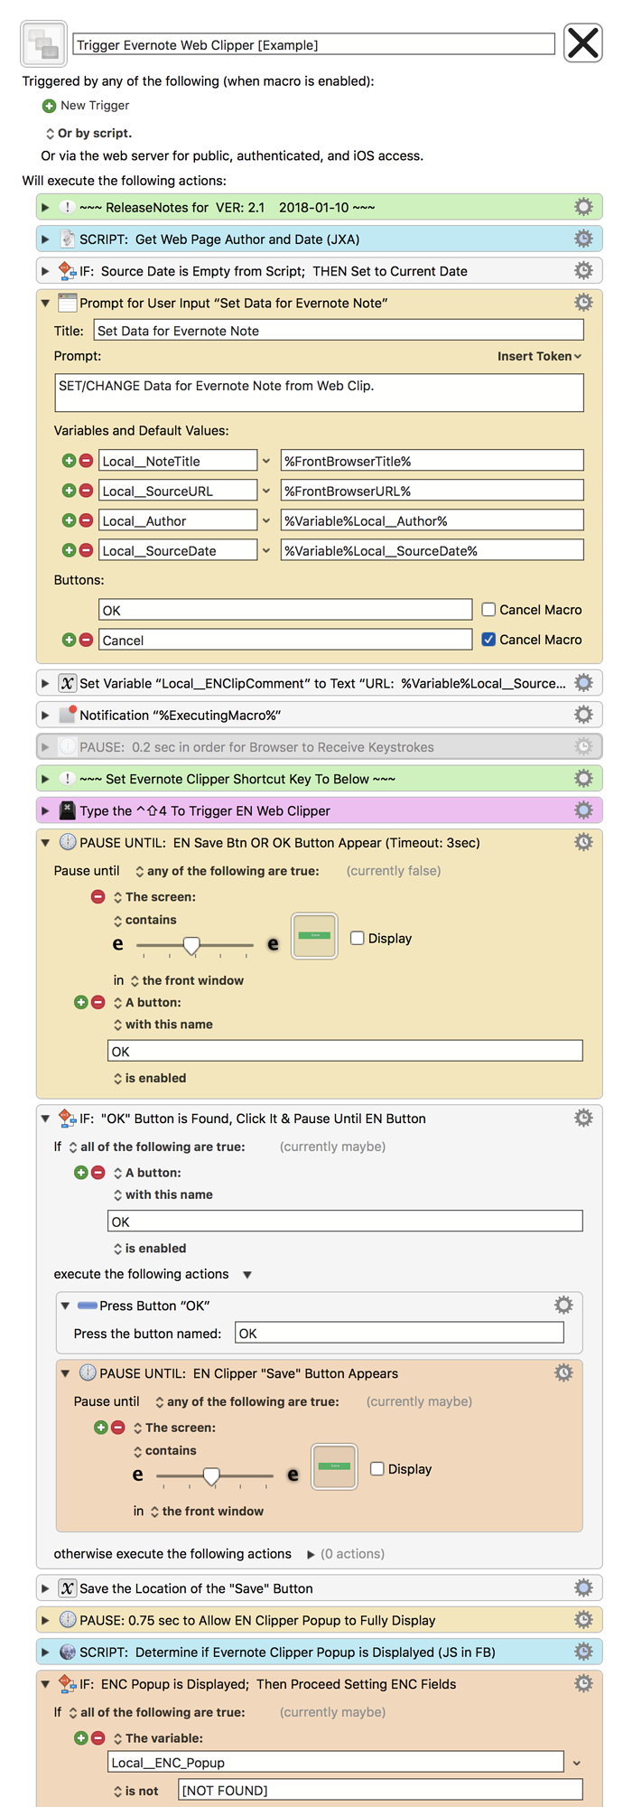Edit the %FrontBrowserURL% default value field
Screen dimensions: 623x1807
tap(432, 491)
